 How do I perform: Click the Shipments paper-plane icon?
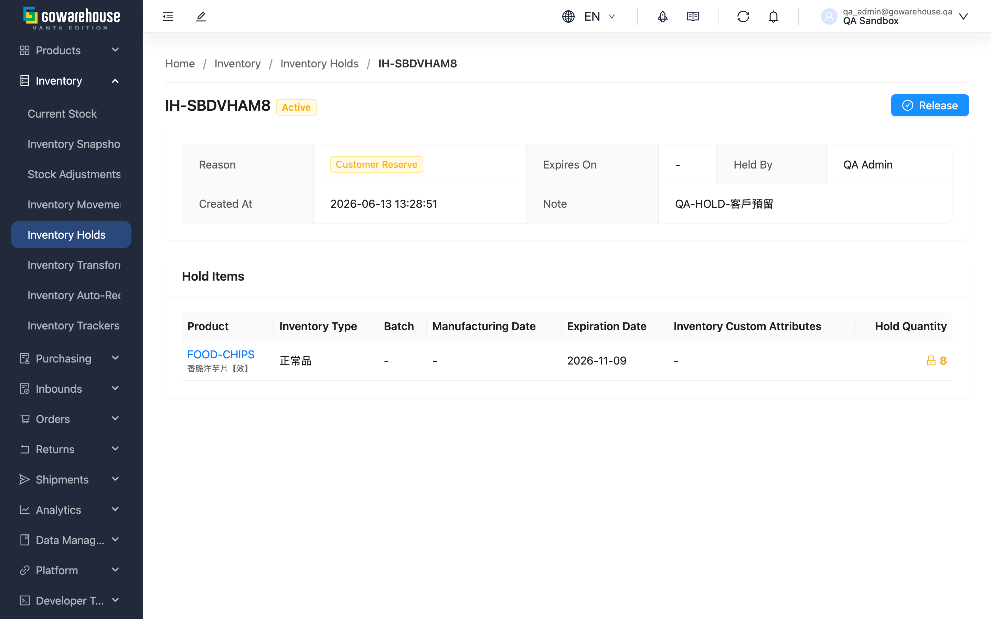[x=24, y=479]
